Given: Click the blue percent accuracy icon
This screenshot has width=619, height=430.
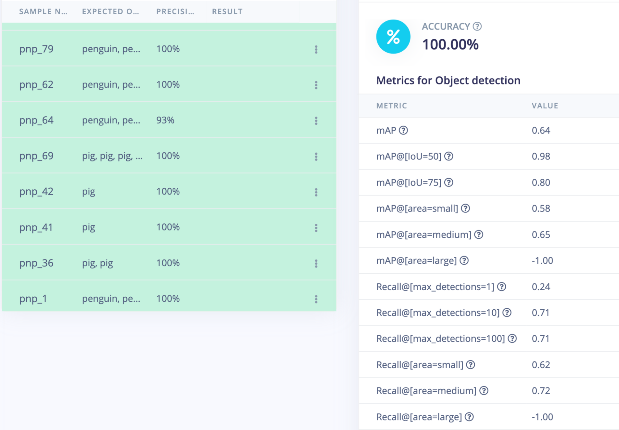Looking at the screenshot, I should coord(393,37).
